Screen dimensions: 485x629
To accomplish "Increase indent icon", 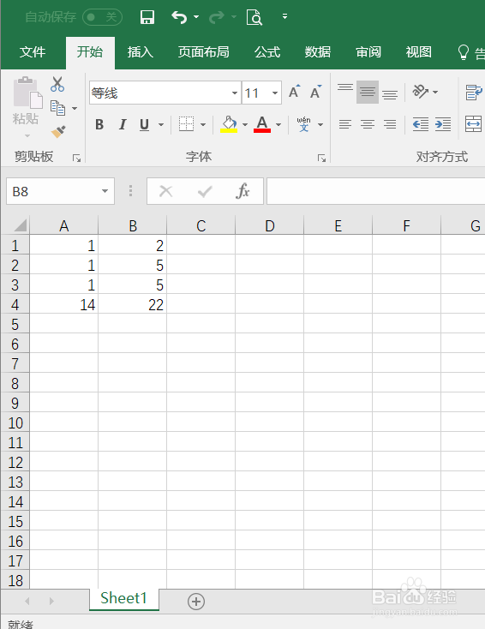I will (443, 124).
